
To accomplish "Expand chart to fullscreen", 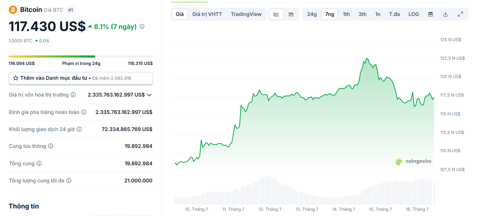I will [460, 14].
